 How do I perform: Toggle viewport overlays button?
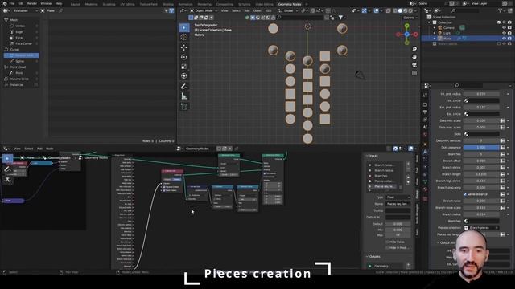[377, 10]
